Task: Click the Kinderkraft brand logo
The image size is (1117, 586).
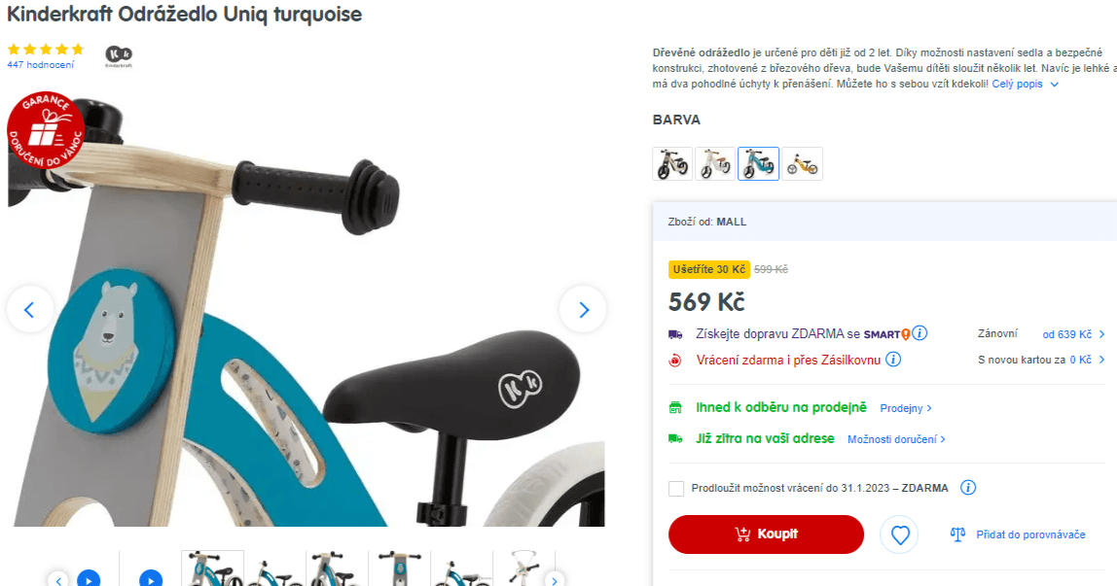Action: (x=119, y=56)
